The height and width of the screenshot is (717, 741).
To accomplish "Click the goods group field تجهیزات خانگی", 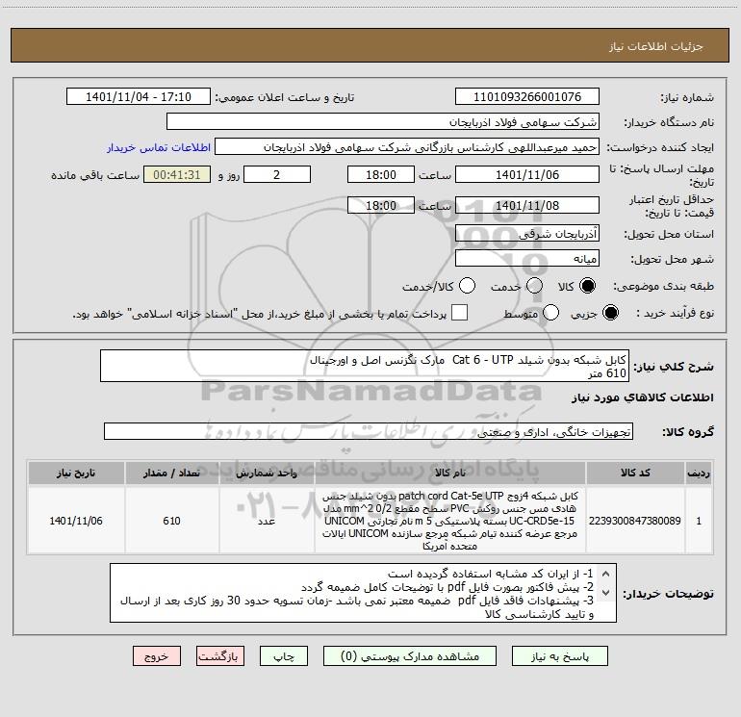I will click(369, 431).
